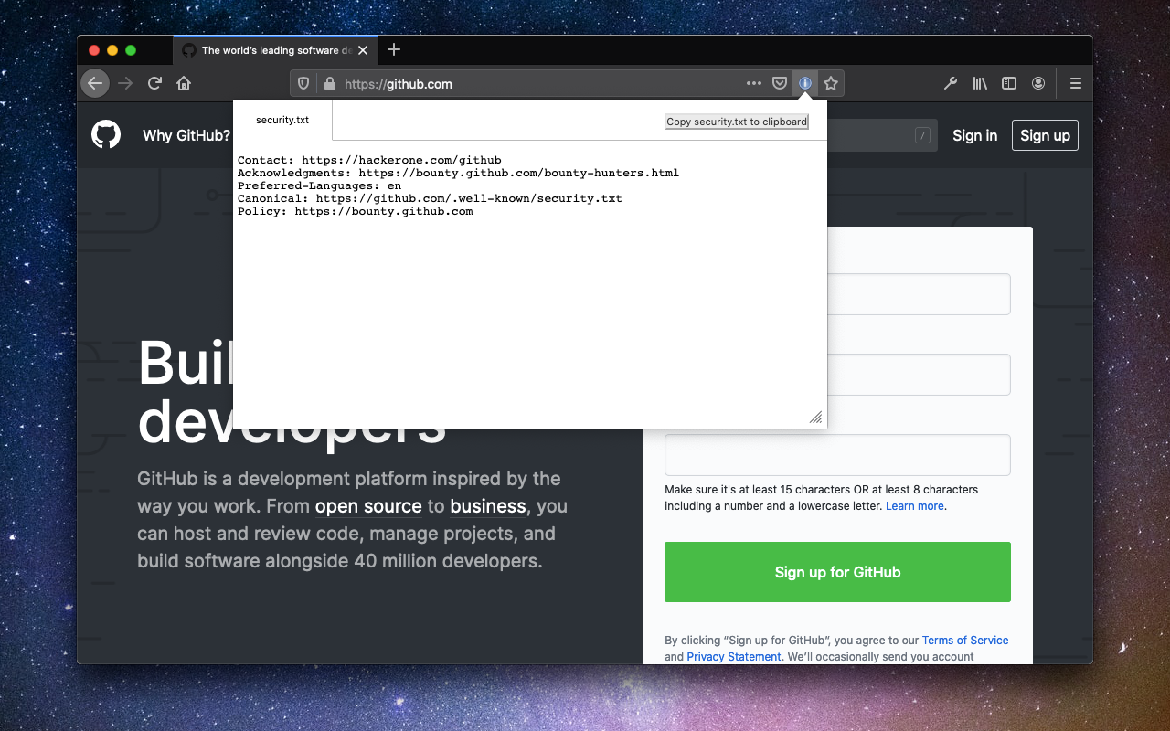The image size is (1170, 731).
Task: Save page to Pocket
Action: coord(780,83)
